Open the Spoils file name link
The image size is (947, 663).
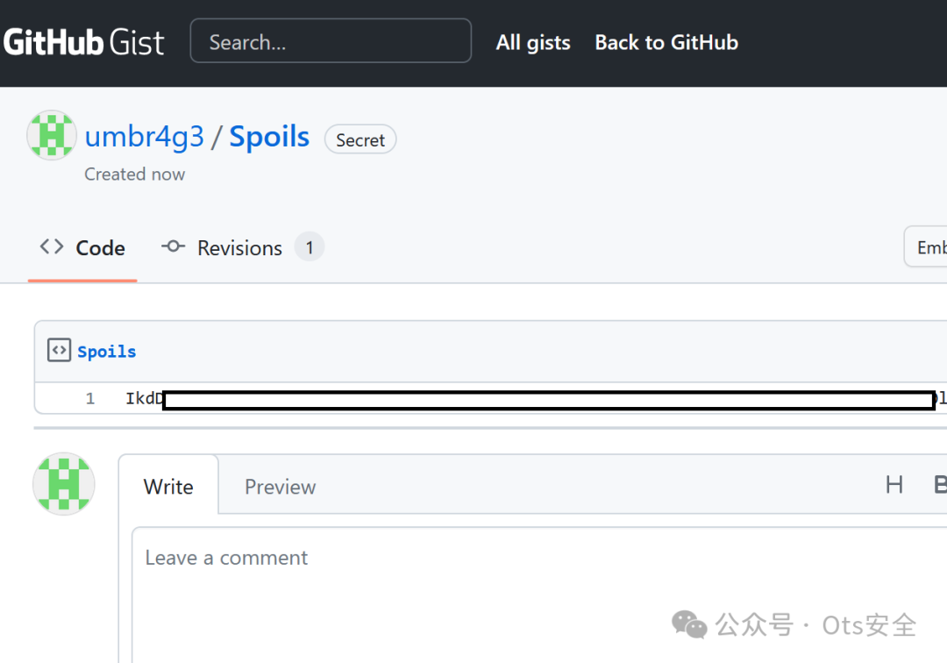[x=107, y=352]
